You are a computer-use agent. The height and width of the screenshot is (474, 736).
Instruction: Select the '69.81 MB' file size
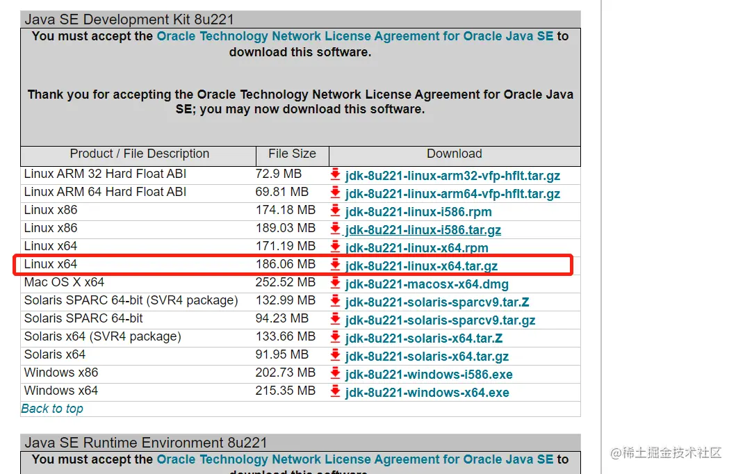[x=281, y=192]
